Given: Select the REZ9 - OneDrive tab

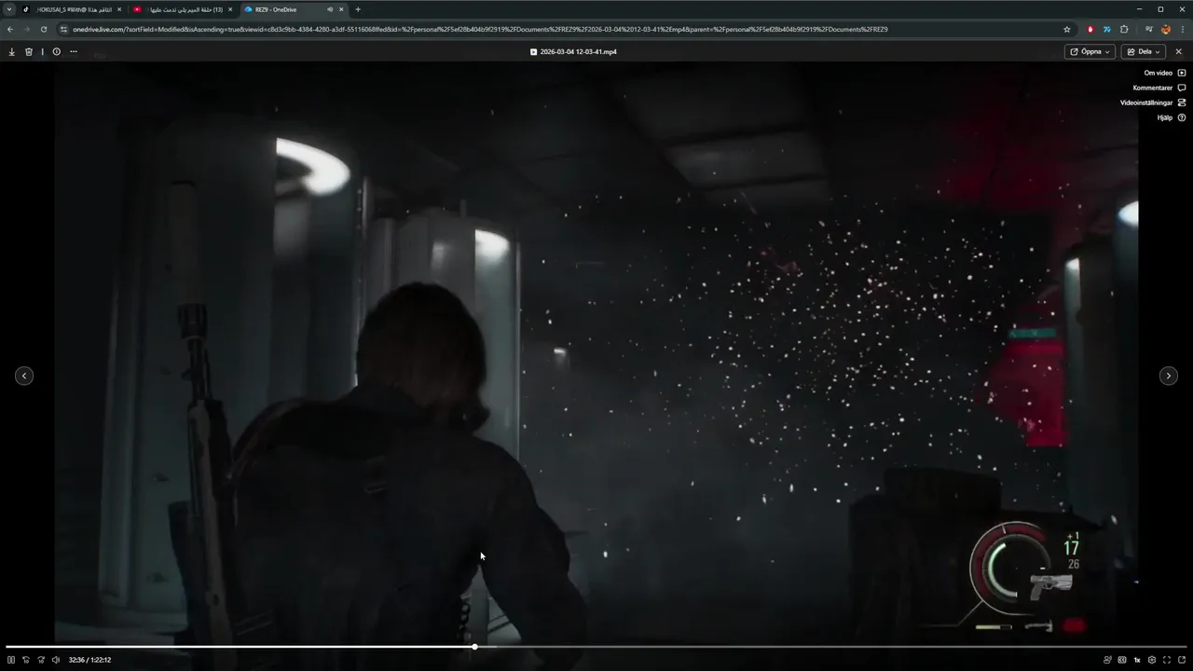Looking at the screenshot, I should click(x=294, y=9).
